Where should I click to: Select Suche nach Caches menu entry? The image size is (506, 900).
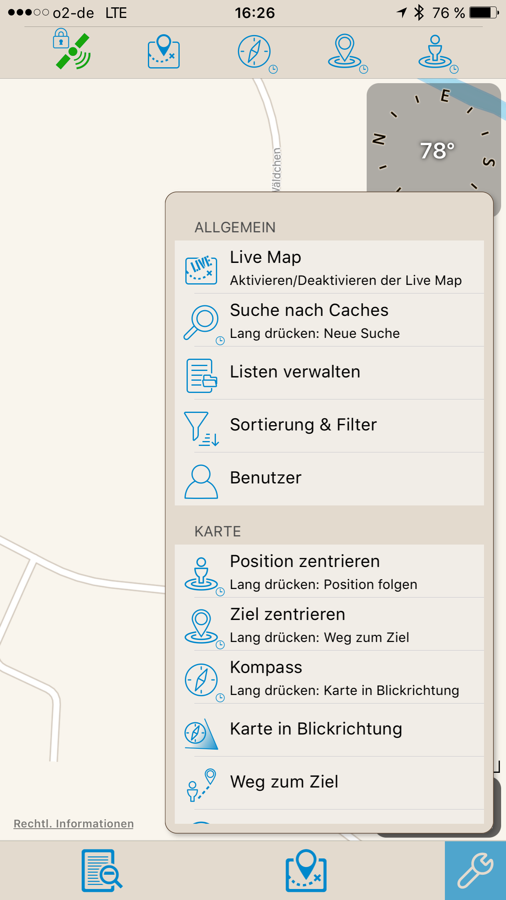[x=329, y=320]
